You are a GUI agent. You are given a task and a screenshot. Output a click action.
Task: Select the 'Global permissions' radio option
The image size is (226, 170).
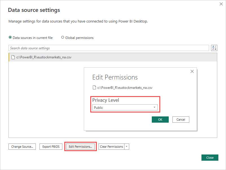(63, 37)
